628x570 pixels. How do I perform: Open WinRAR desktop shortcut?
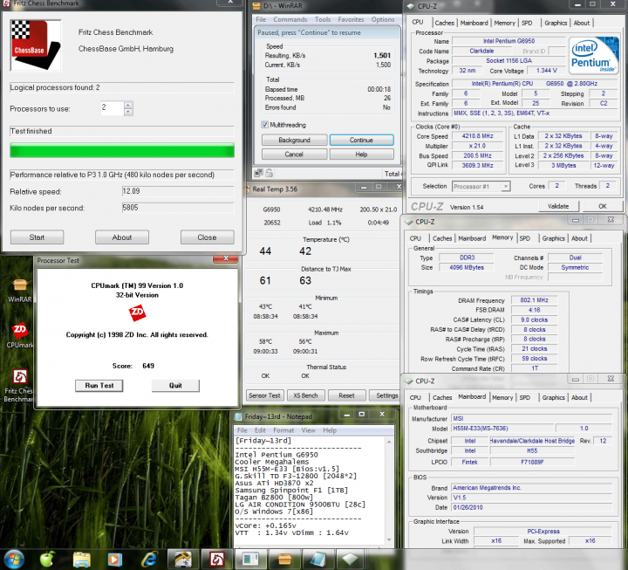(19, 290)
